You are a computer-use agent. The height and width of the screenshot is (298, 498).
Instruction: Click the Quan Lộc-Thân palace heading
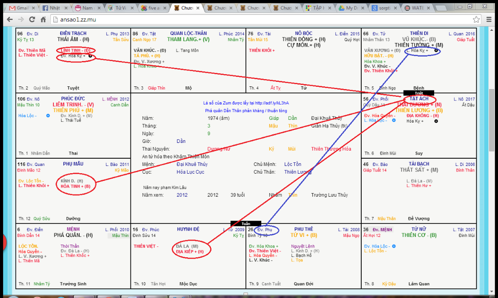pos(188,33)
